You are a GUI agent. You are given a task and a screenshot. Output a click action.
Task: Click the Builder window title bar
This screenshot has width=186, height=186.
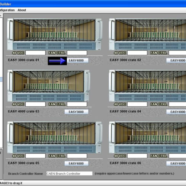93,4
